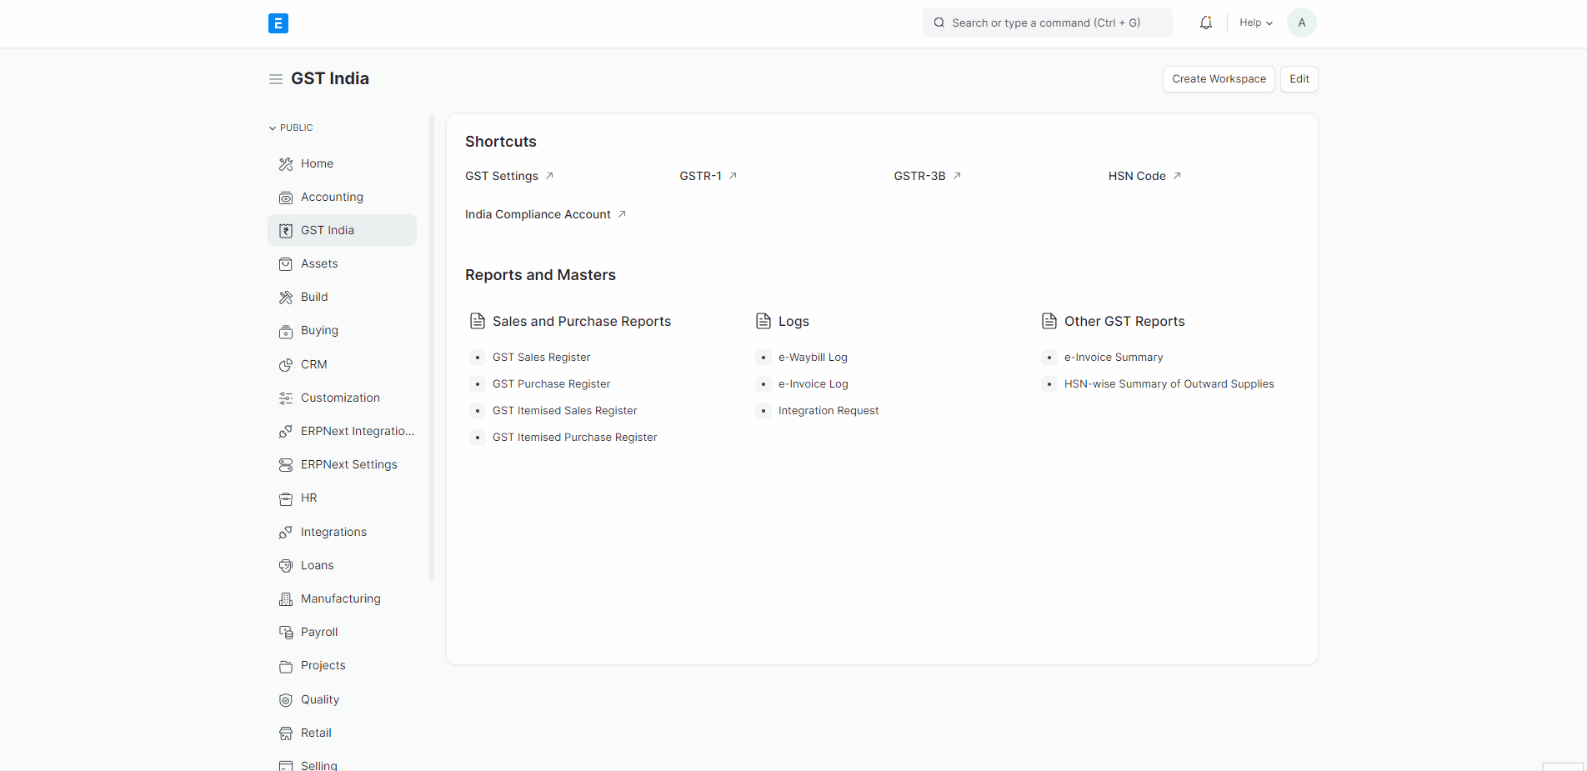
Task: Open HSN-wise Summary of Outward Supplies
Action: [x=1169, y=383]
